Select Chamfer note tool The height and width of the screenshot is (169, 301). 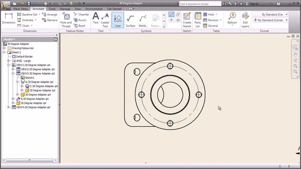(81, 15)
